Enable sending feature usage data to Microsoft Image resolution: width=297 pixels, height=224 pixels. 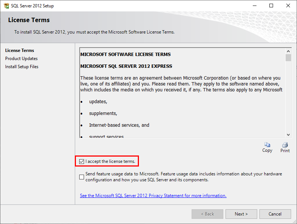81,176
